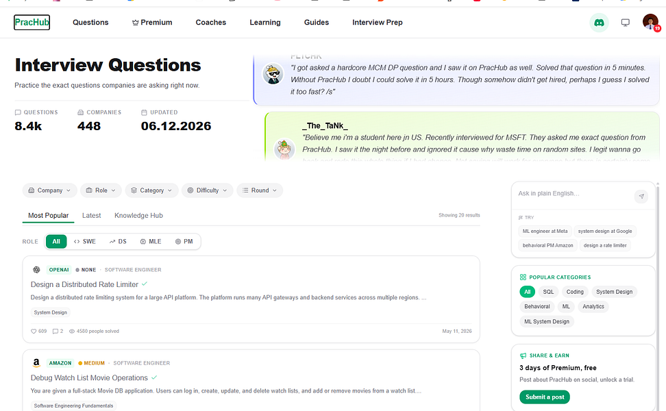Open Coaches in the top navigation
Viewport: 666px width, 411px height.
tap(210, 22)
